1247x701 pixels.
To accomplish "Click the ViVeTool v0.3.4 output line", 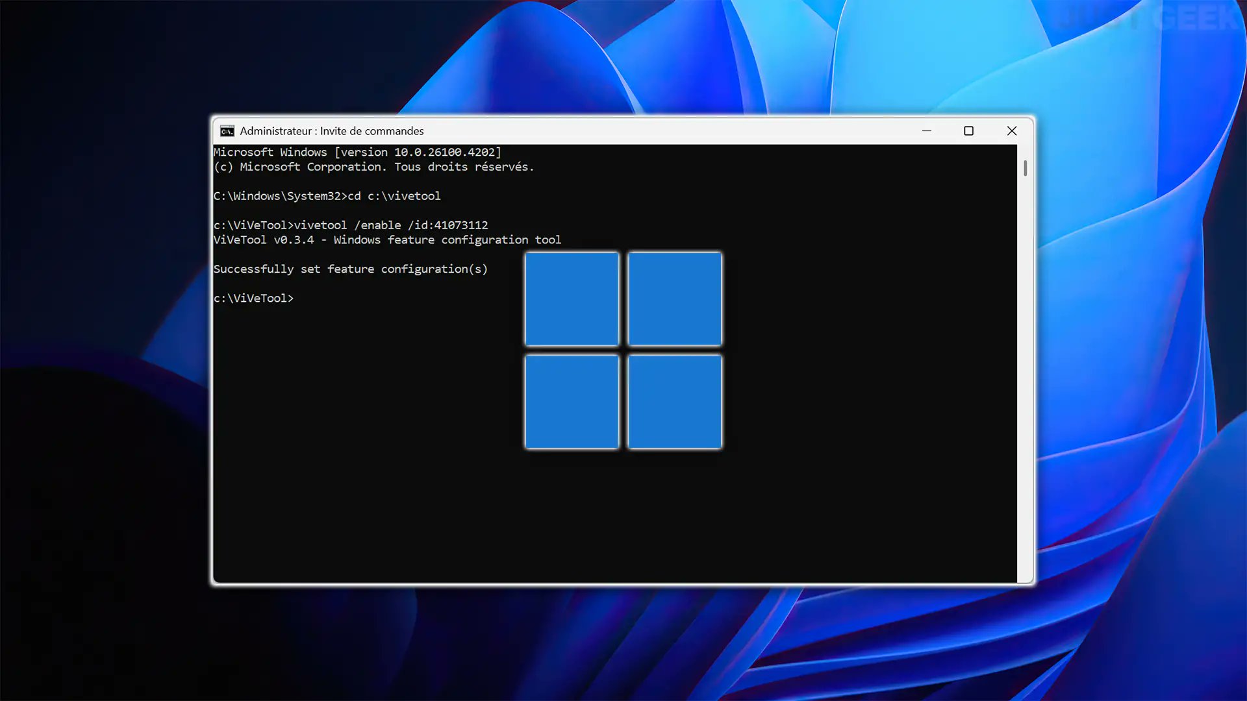I will [387, 240].
